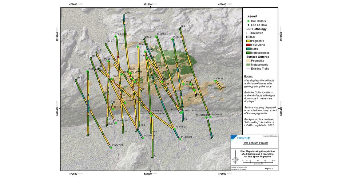Screen dimensions: 338x177
Task: Expand the DDH Lithology legend section
Action: point(256,29)
